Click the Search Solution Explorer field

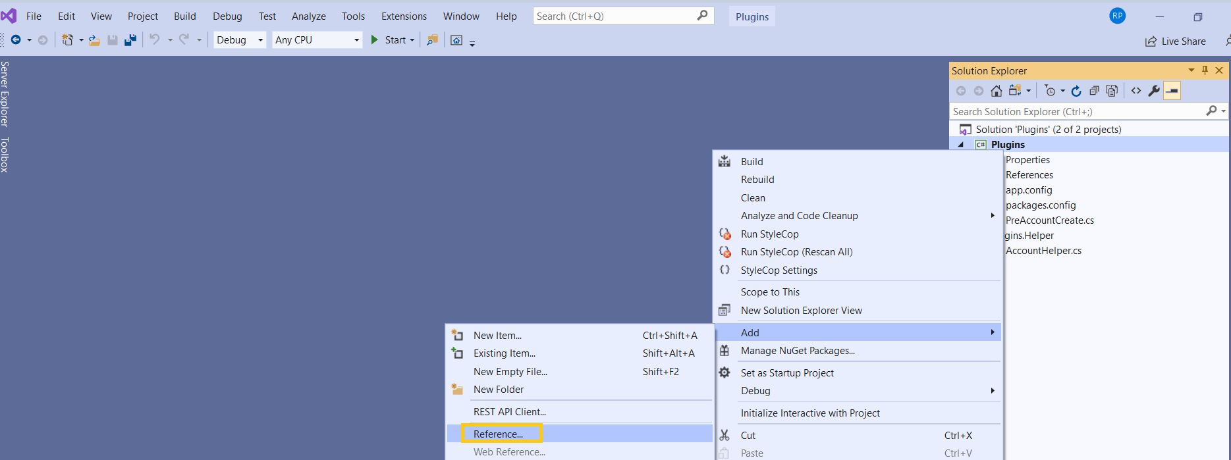tap(1077, 111)
